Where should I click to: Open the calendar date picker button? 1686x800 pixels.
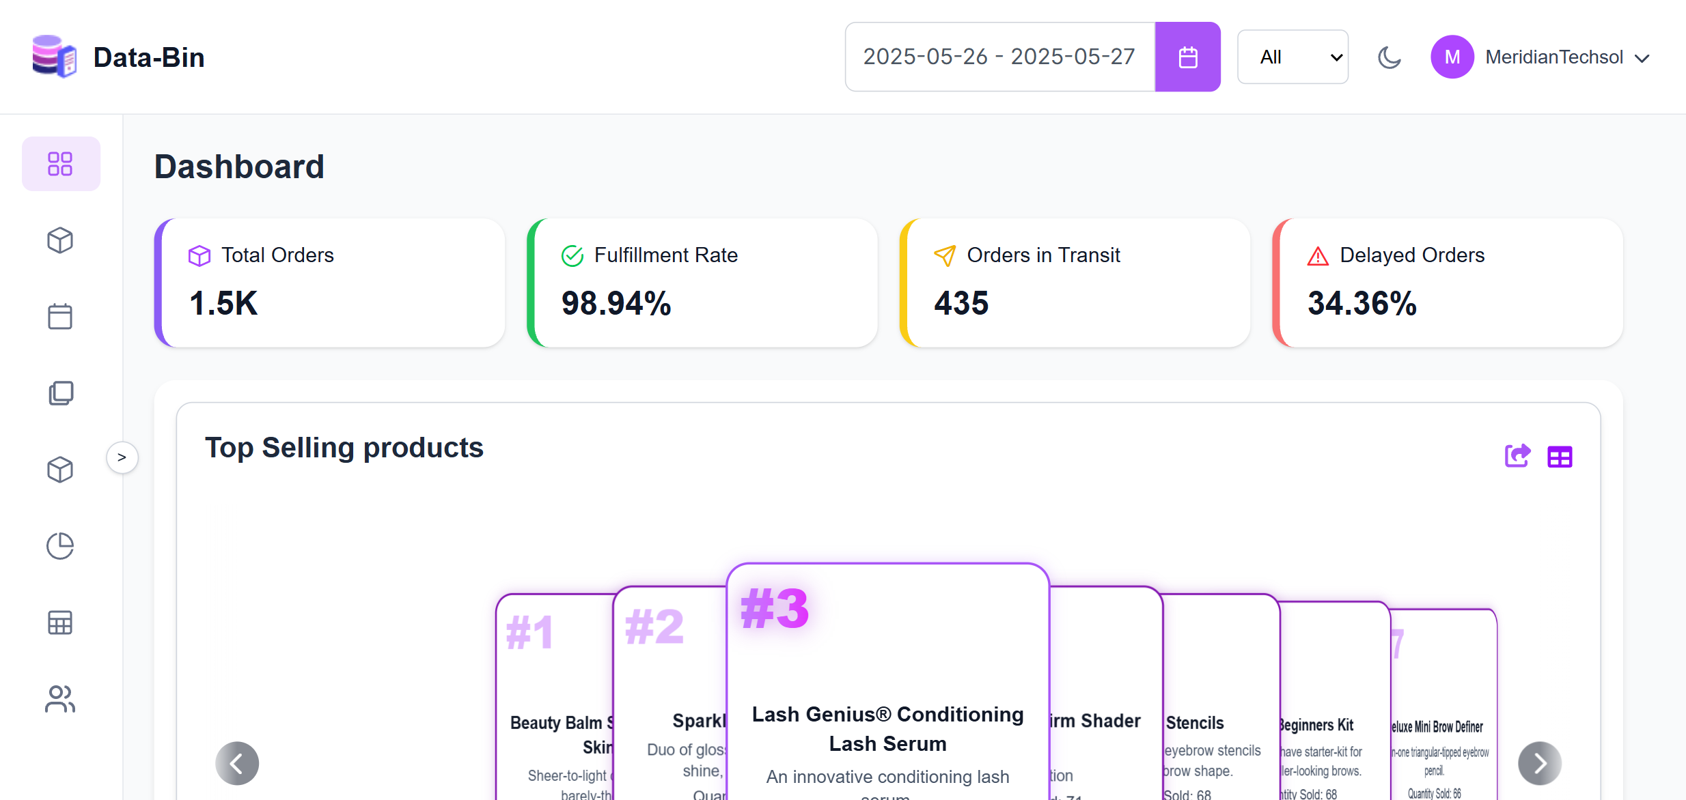coord(1187,57)
